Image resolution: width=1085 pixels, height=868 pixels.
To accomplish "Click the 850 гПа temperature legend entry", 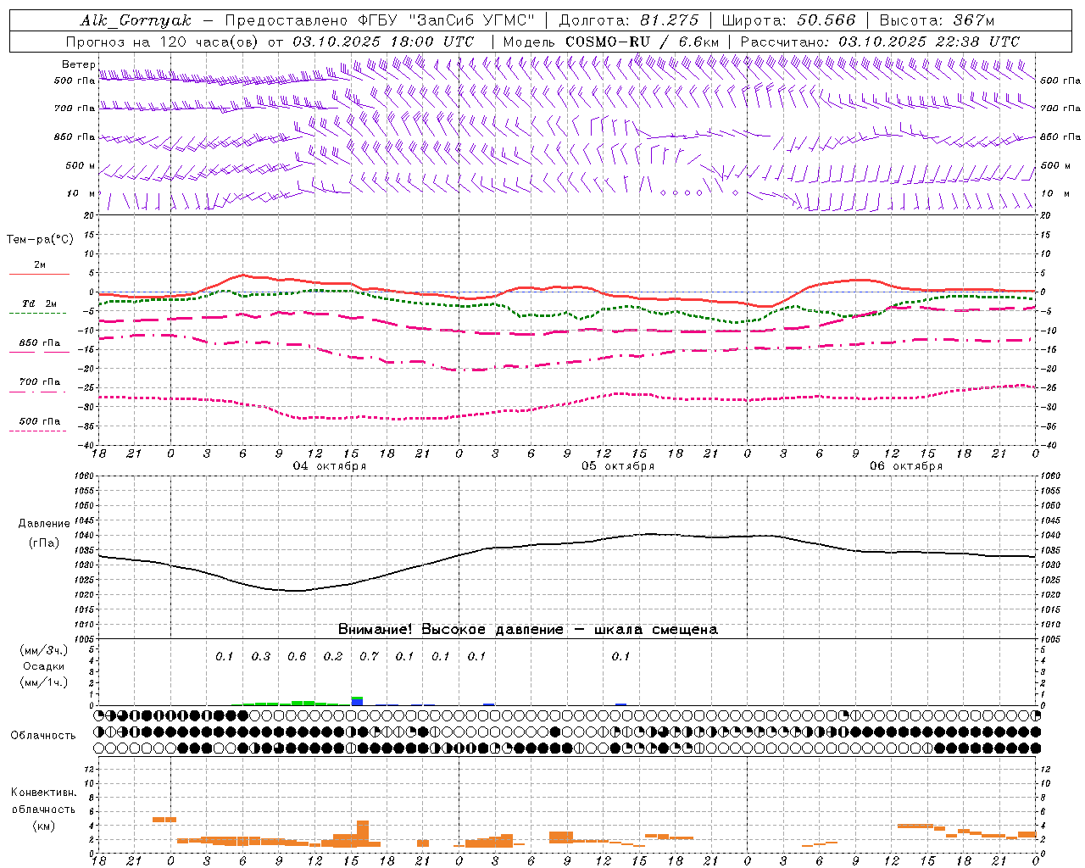I will (x=40, y=343).
